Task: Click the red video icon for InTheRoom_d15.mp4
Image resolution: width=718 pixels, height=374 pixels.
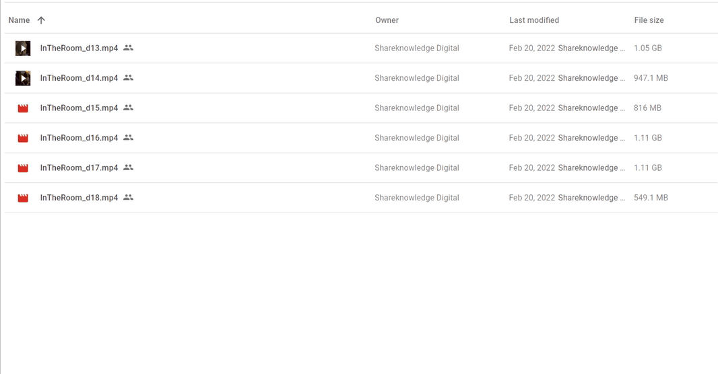Action: (23, 108)
